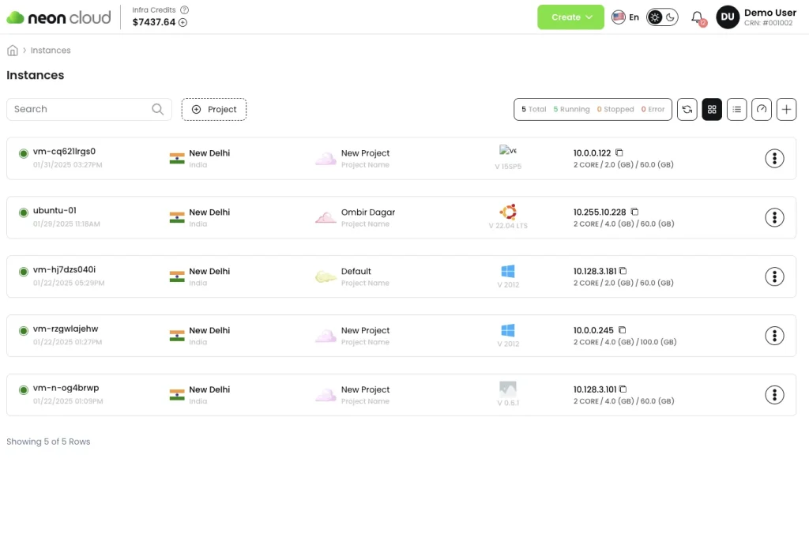Switch to grid view layout
The height and width of the screenshot is (545, 809).
(x=712, y=110)
